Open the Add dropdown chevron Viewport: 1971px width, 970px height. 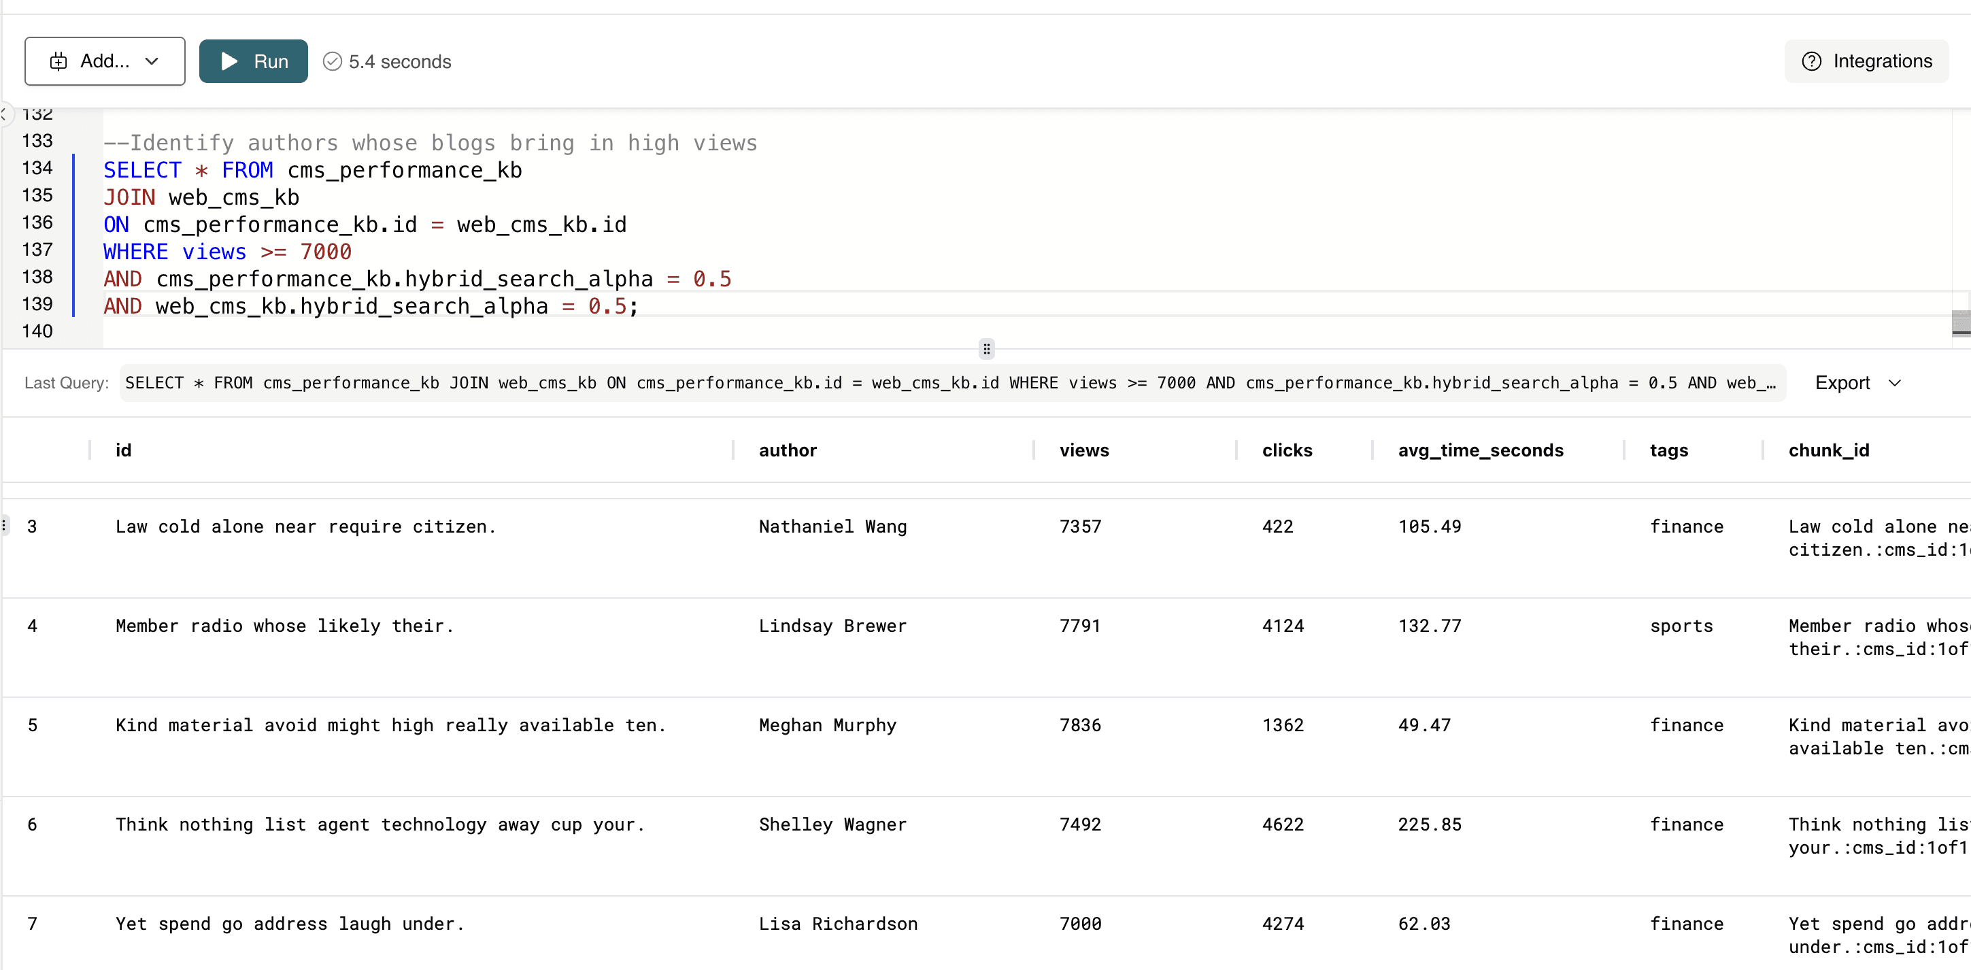[x=152, y=61]
